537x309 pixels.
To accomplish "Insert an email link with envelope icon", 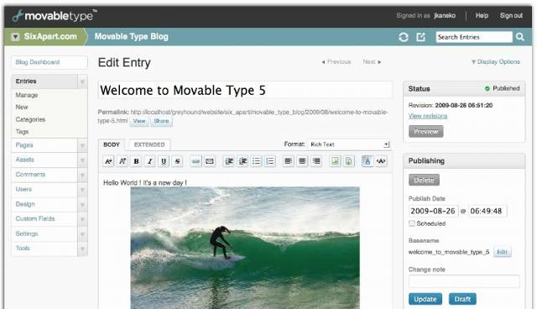I will tap(210, 161).
